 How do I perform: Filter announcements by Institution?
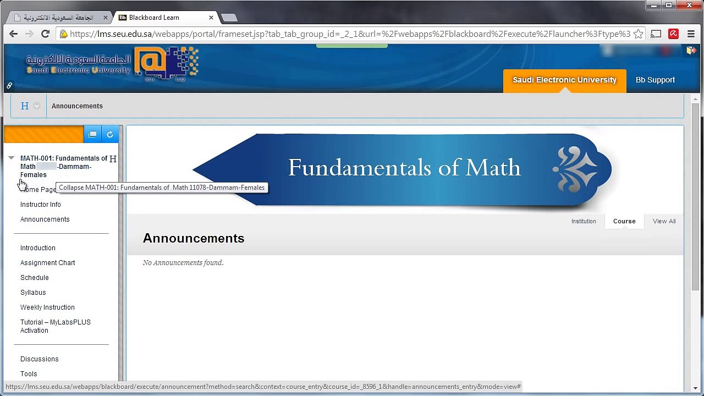tap(584, 221)
